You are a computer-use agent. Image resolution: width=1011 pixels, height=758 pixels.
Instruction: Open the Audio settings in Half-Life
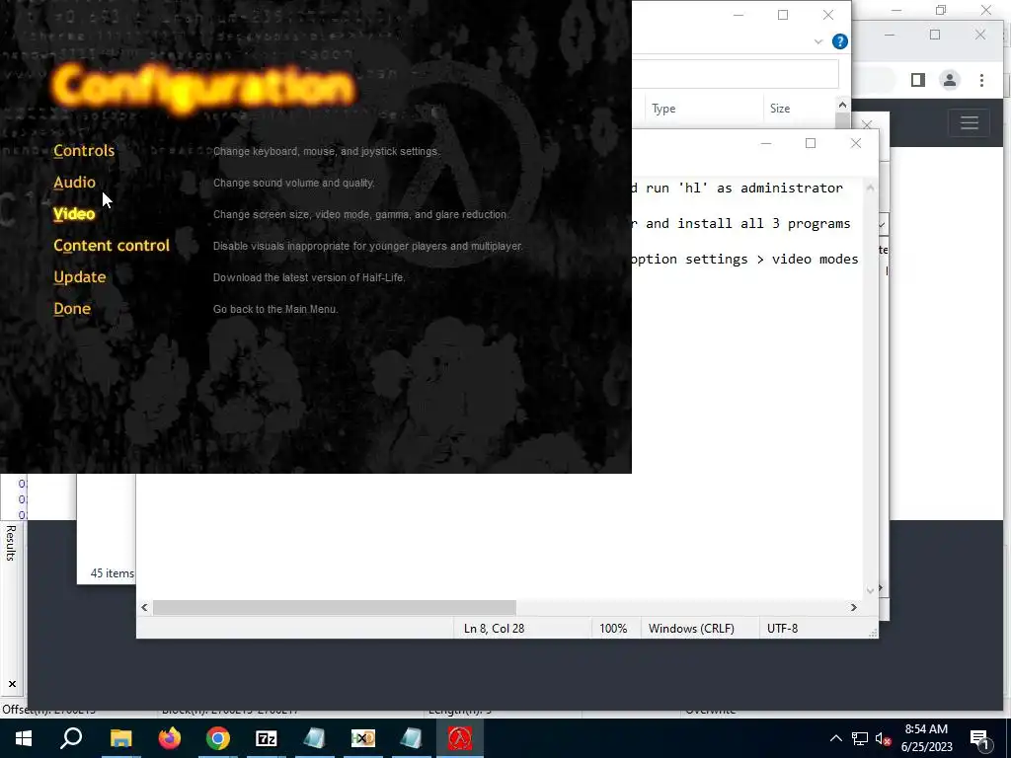[74, 183]
